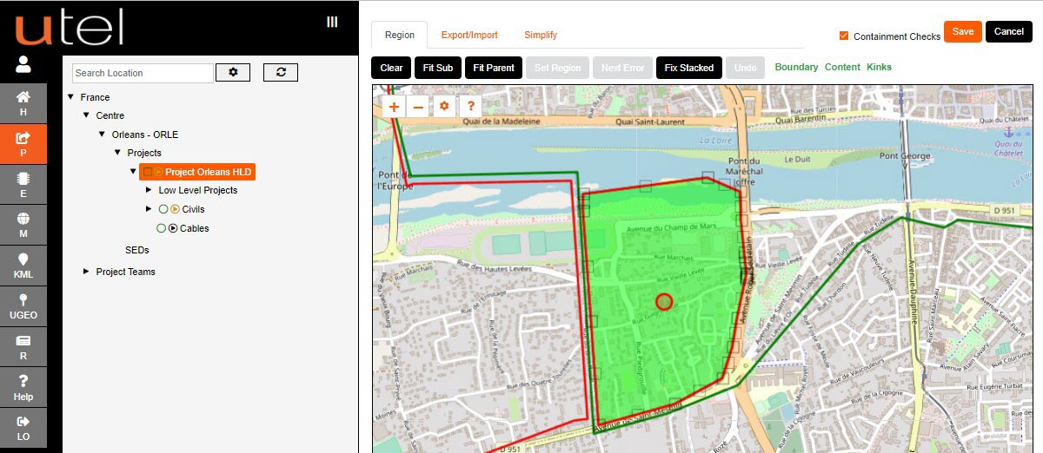Select the France tree item label
Image resolution: width=1043 pixels, height=453 pixels.
pos(96,97)
